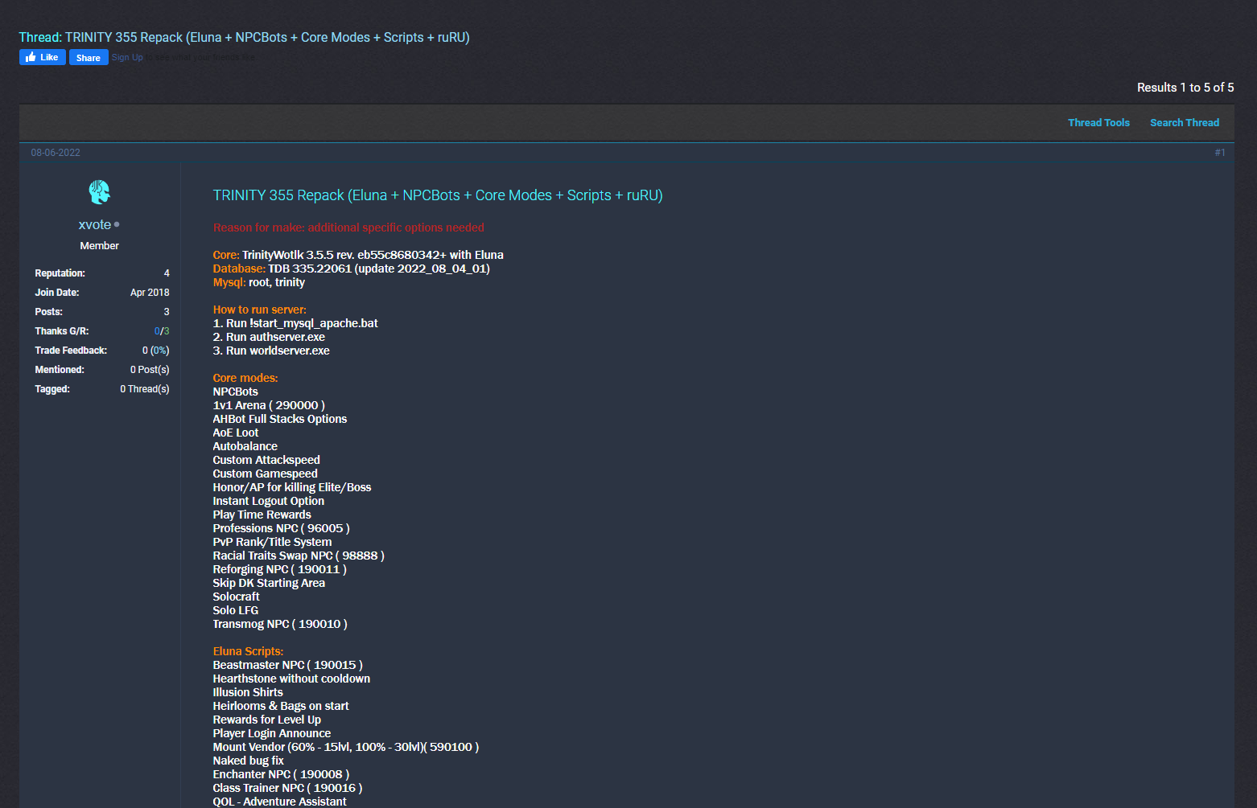The width and height of the screenshot is (1257, 808).
Task: Click 'PvP Rank/Title System' entry
Action: [x=272, y=542]
